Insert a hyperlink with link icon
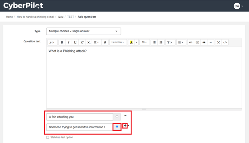The width and height of the screenshot is (249, 143). (x=191, y=42)
